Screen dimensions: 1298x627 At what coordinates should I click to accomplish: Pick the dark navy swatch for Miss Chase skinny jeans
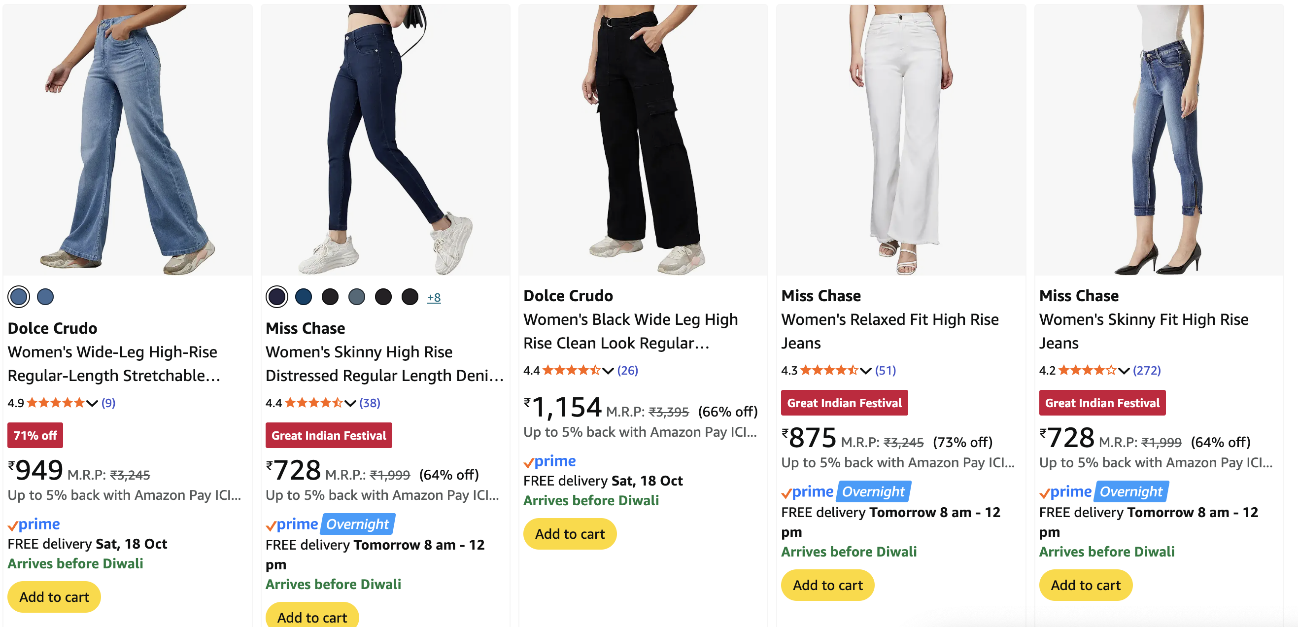tap(276, 296)
